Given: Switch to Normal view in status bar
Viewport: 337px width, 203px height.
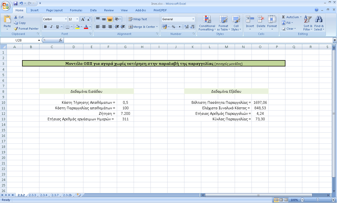Looking at the screenshot, I should coord(276,200).
